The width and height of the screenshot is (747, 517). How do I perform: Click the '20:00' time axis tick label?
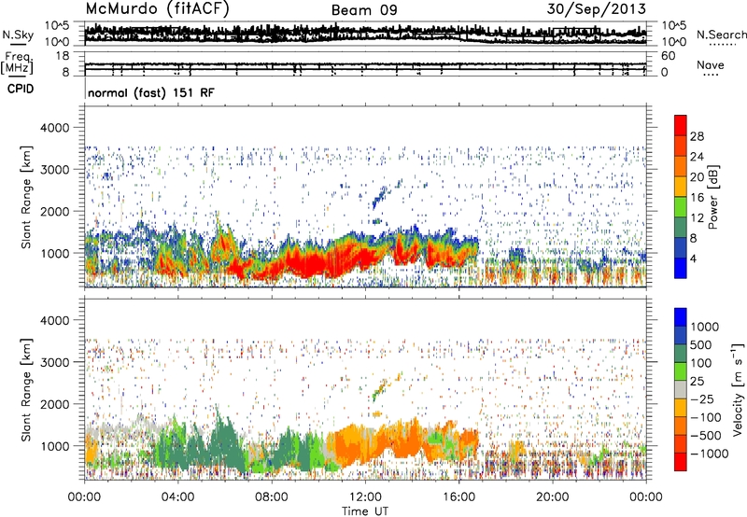tap(552, 497)
